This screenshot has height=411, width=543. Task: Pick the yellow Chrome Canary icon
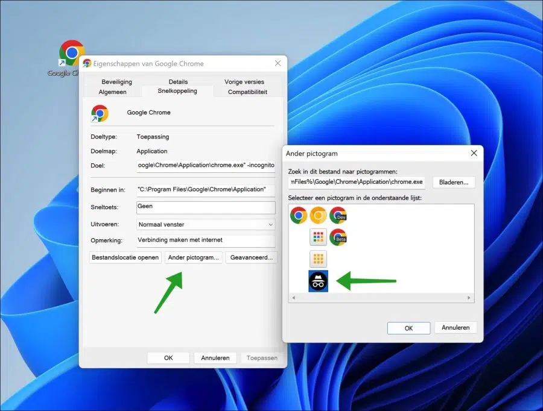(x=318, y=216)
